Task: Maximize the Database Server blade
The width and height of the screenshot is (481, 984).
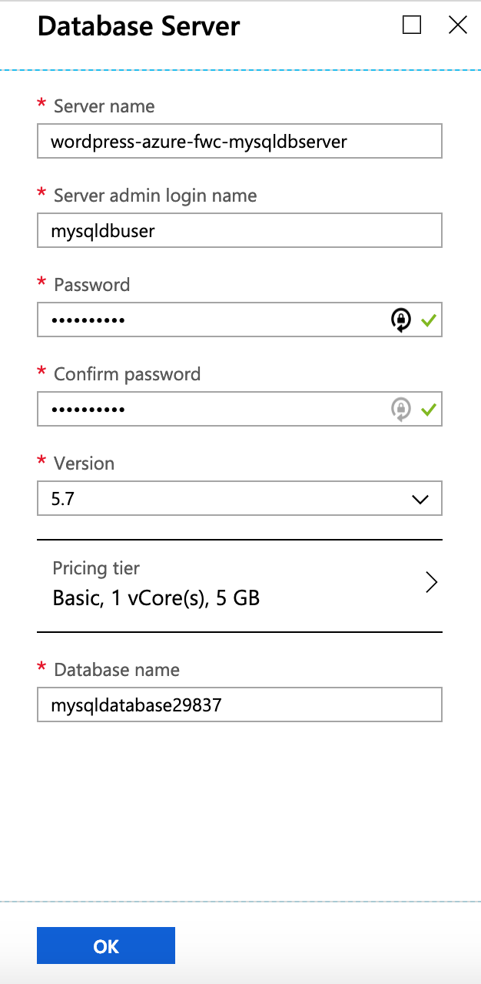Action: click(x=412, y=25)
